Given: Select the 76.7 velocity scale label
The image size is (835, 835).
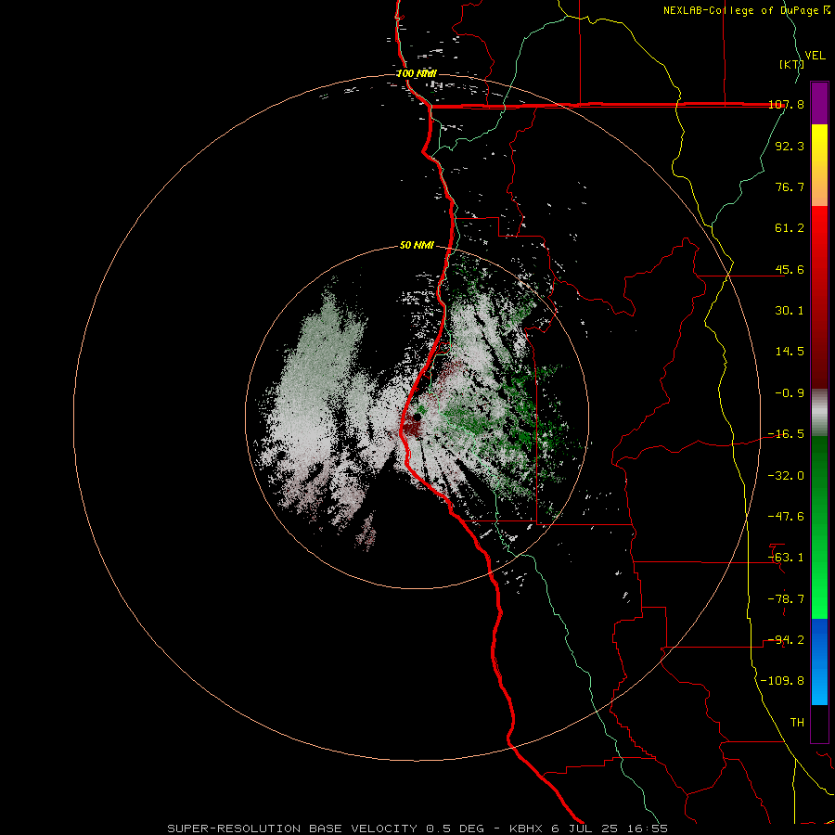Looking at the screenshot, I should tap(790, 186).
